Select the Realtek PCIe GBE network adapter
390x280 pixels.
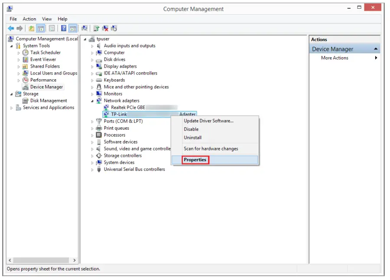pyautogui.click(x=128, y=107)
